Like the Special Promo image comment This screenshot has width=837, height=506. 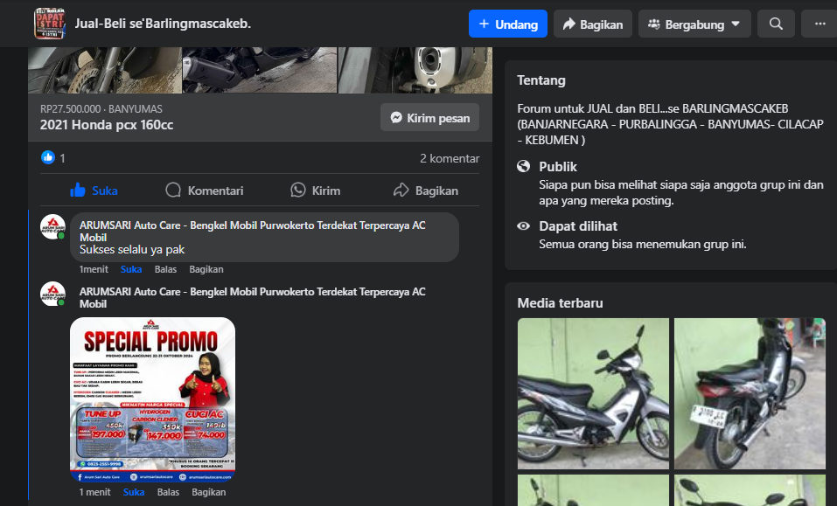[134, 492]
